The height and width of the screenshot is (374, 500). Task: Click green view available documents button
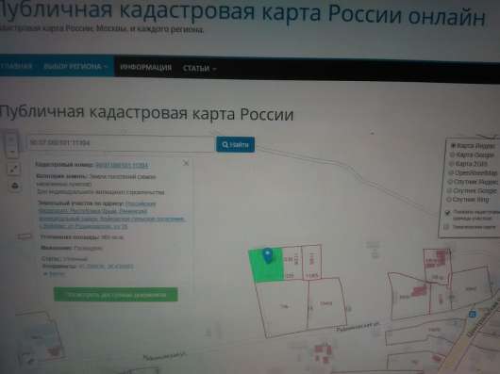pyautogui.click(x=116, y=295)
